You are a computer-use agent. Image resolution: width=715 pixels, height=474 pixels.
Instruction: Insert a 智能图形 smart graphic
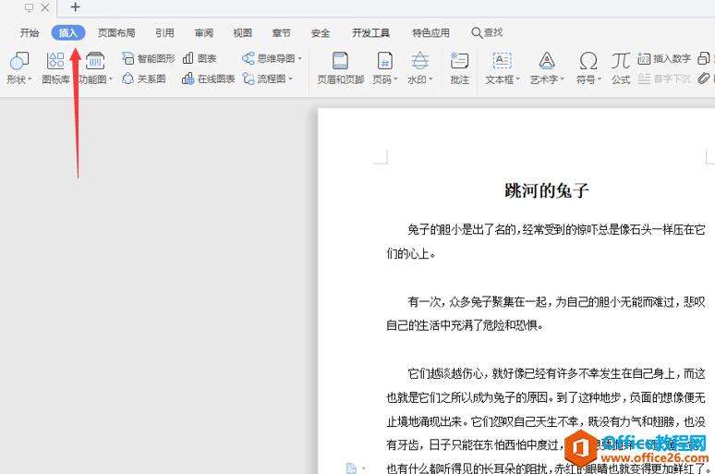tap(148, 58)
